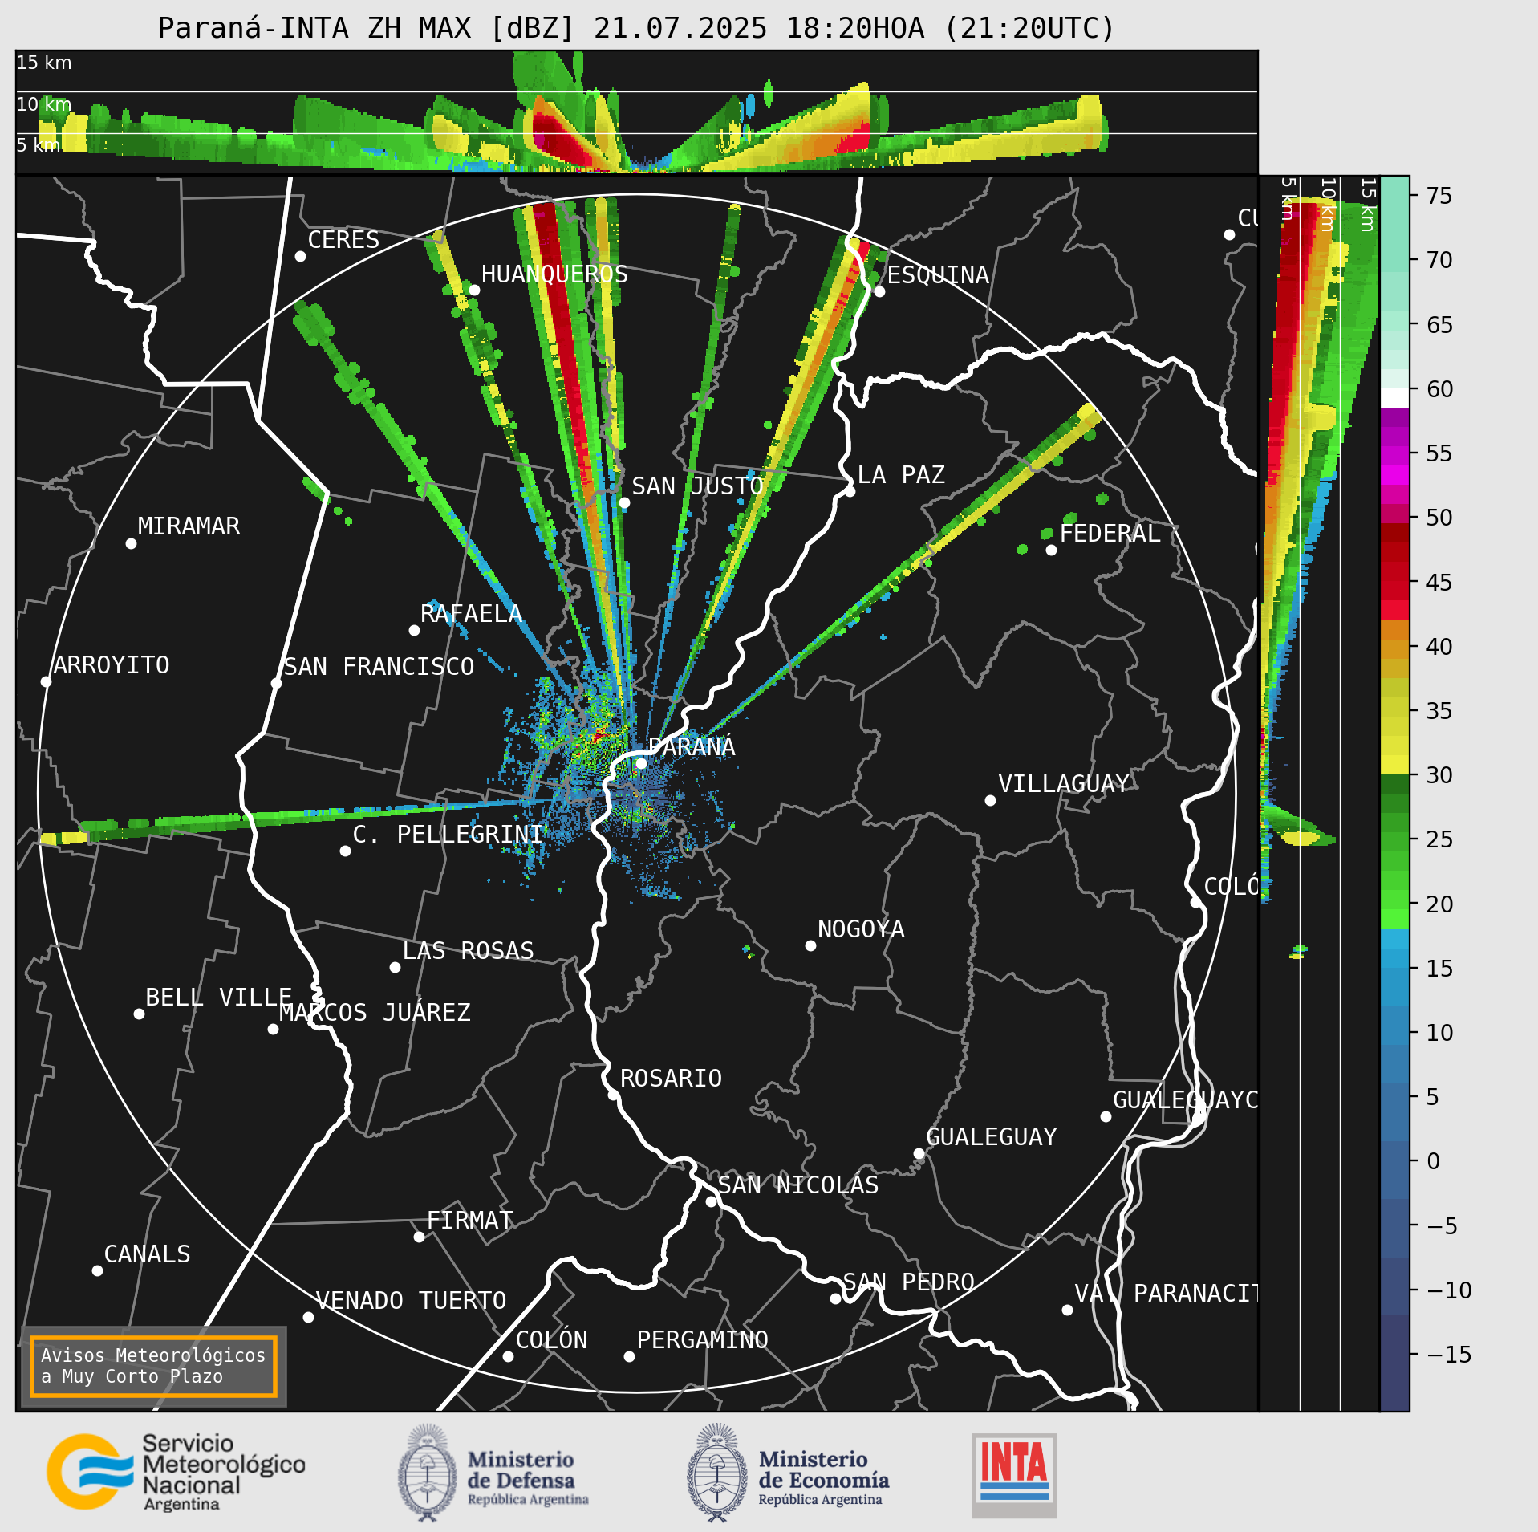The image size is (1538, 1532).
Task: Click the ESQUINA city label
Action: 938,274
